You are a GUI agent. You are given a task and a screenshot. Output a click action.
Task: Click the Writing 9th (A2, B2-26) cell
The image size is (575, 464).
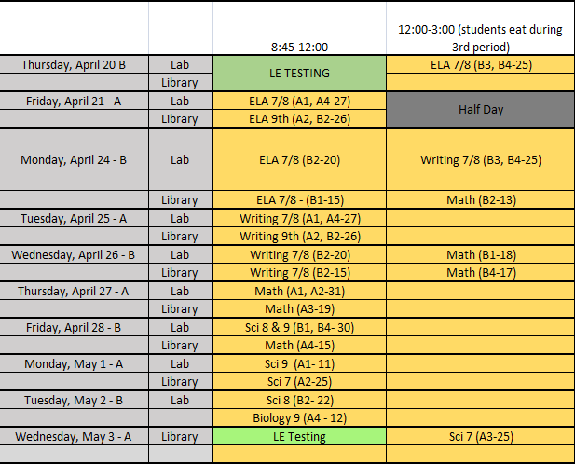pos(299,236)
